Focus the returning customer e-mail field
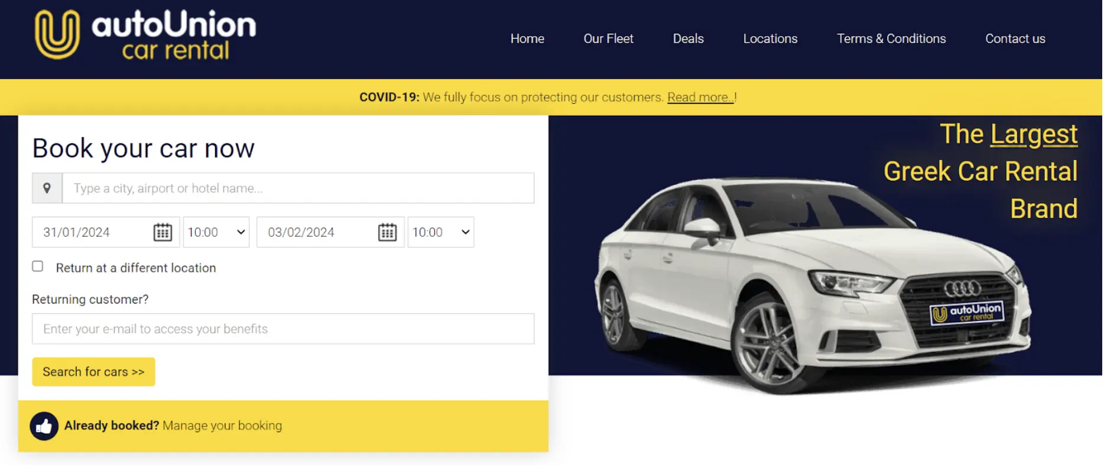Viewport: 1104px width, 465px height. [x=283, y=329]
